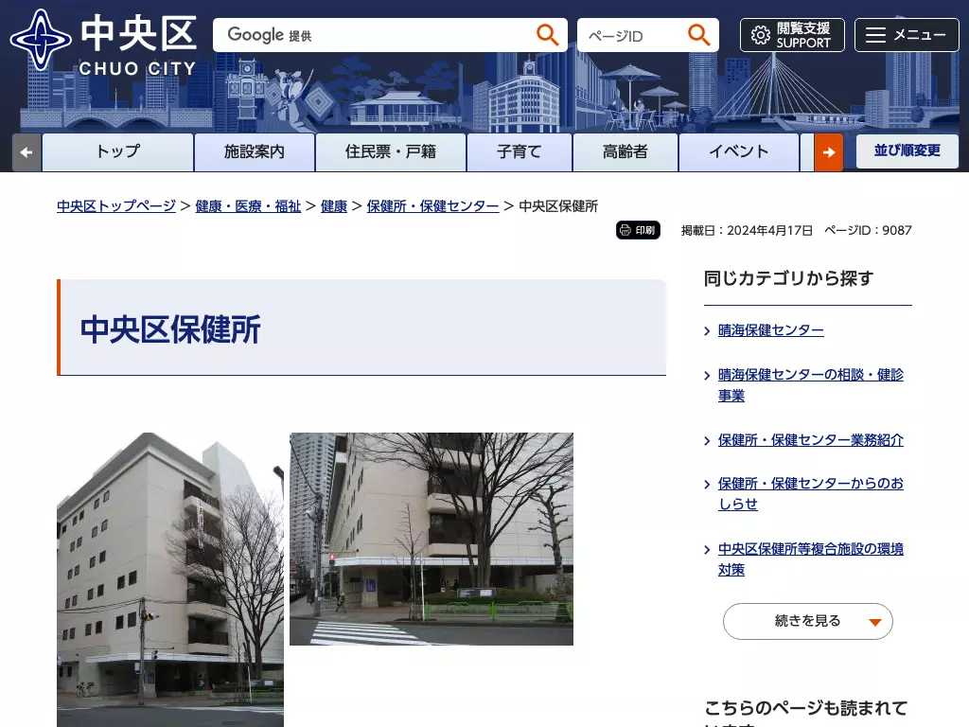The width and height of the screenshot is (969, 727).
Task: Open the 健康 breadcrumb link
Action: pos(334,205)
